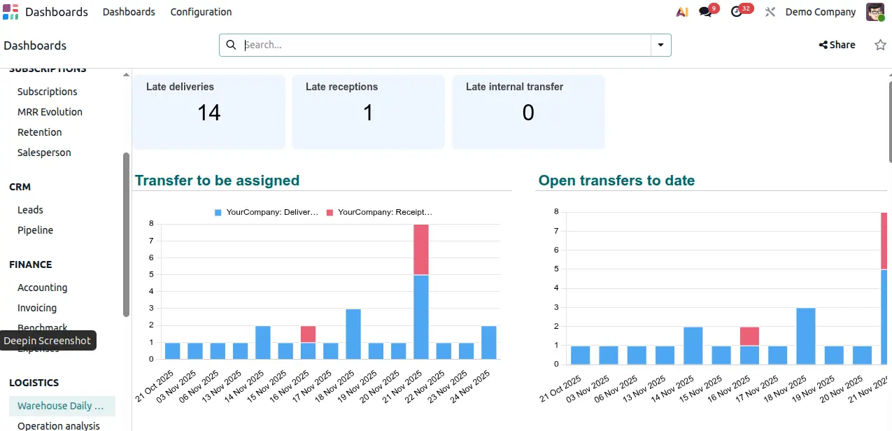Click into the Search input field
892x431 pixels.
448,45
